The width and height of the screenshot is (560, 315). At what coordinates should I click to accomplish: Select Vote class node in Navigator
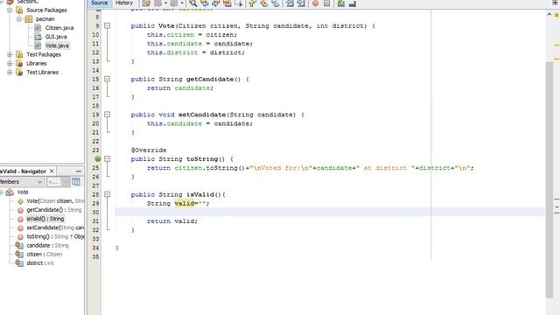point(23,192)
